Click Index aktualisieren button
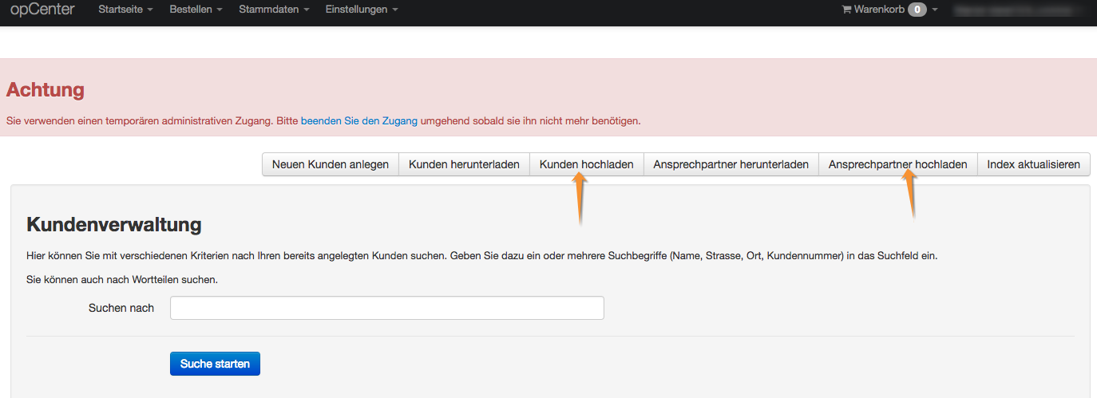Image resolution: width=1097 pixels, height=398 pixels. point(1034,164)
